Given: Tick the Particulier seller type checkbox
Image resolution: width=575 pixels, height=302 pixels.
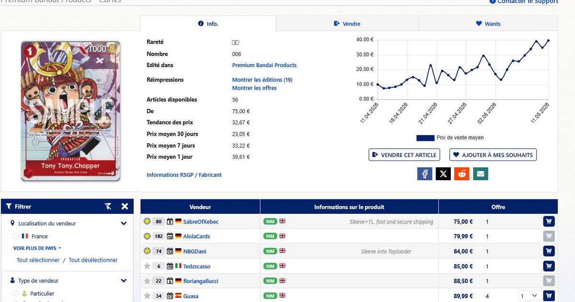Looking at the screenshot, I should tap(16, 293).
